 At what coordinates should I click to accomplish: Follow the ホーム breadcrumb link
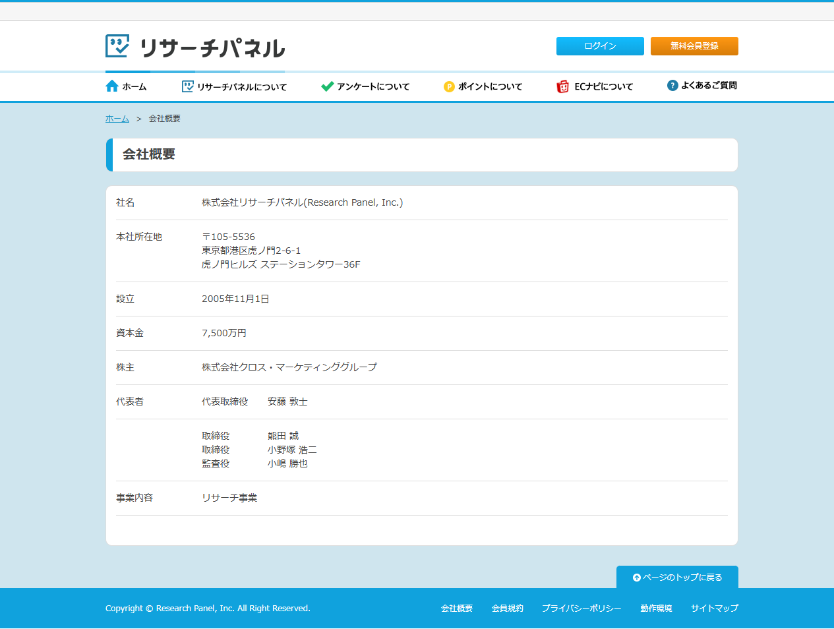click(117, 119)
